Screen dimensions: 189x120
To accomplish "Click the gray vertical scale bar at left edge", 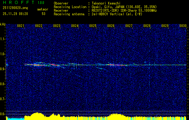I will [x=6, y=69].
